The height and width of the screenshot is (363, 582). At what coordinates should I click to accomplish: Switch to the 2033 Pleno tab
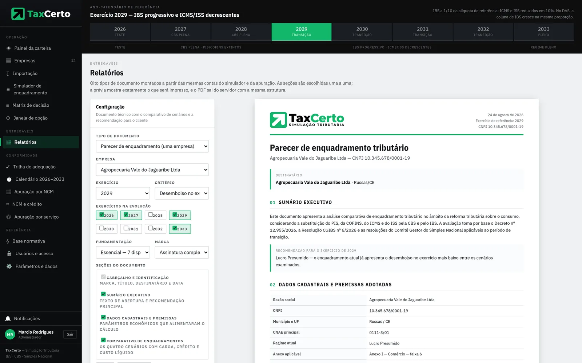(543, 32)
